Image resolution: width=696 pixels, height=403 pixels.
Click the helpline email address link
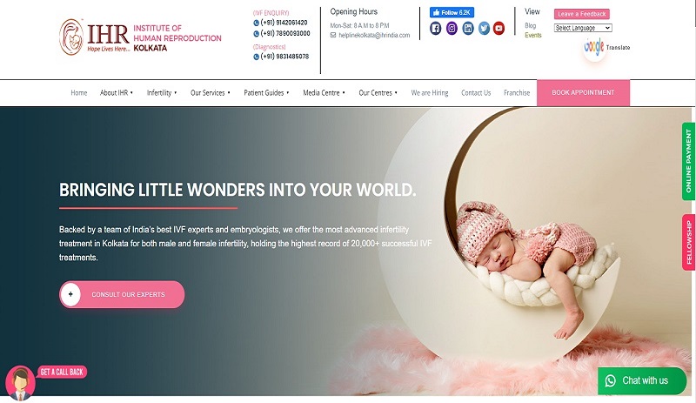[x=374, y=35]
